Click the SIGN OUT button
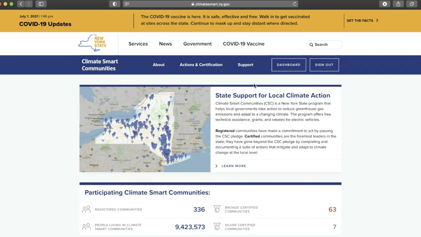This screenshot has width=421, height=237. 324,65
